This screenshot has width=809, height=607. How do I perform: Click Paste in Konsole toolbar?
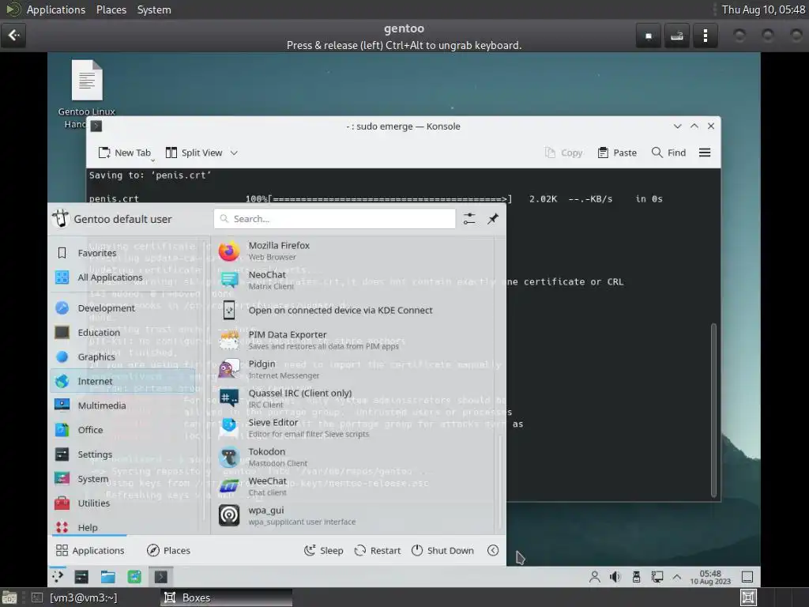point(617,153)
